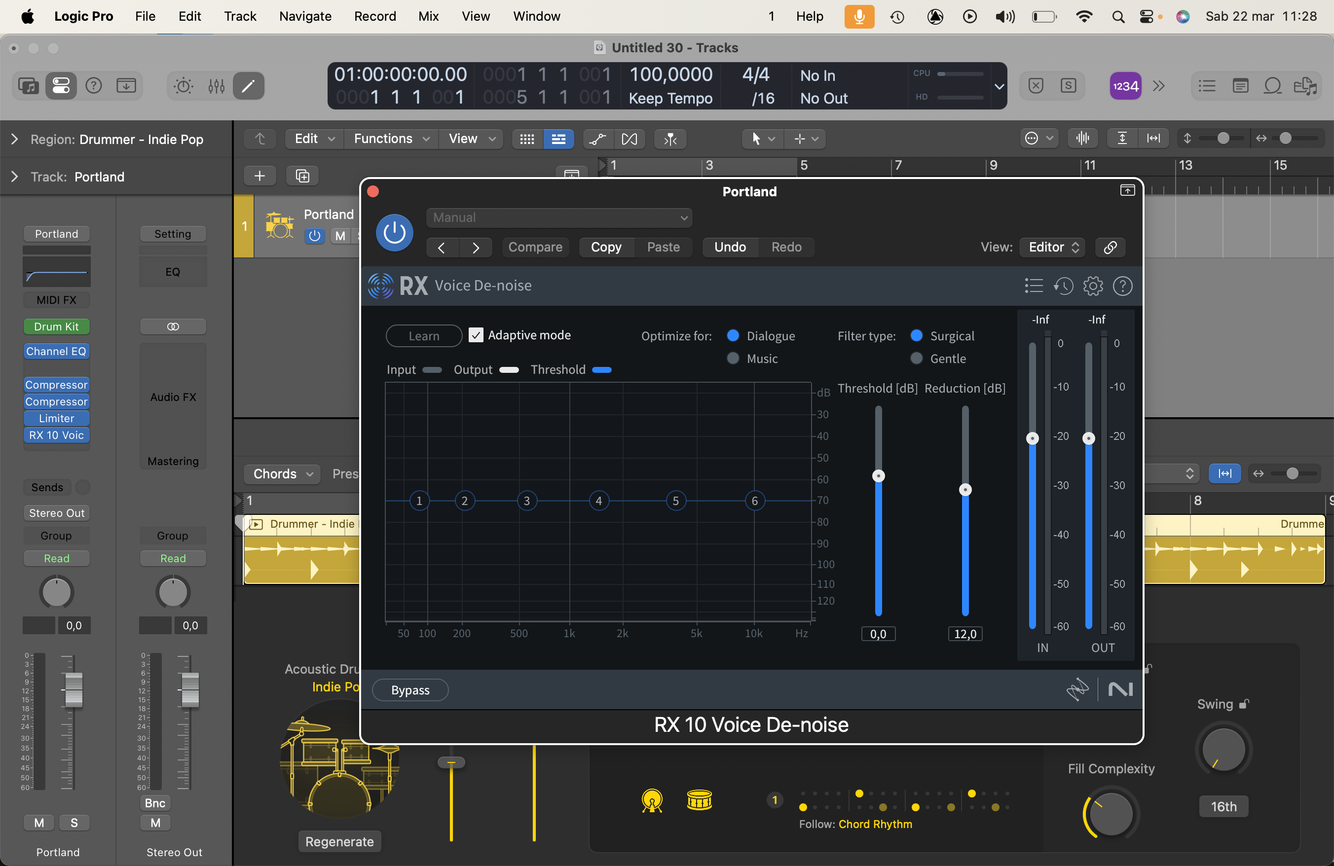Open the Edit dropdown in tracks area
The image size is (1334, 866).
pyautogui.click(x=314, y=139)
